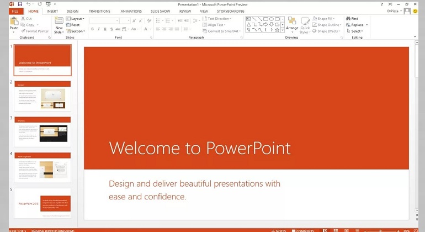Start the slide show from the quick access toolbar

(x=48, y=4)
